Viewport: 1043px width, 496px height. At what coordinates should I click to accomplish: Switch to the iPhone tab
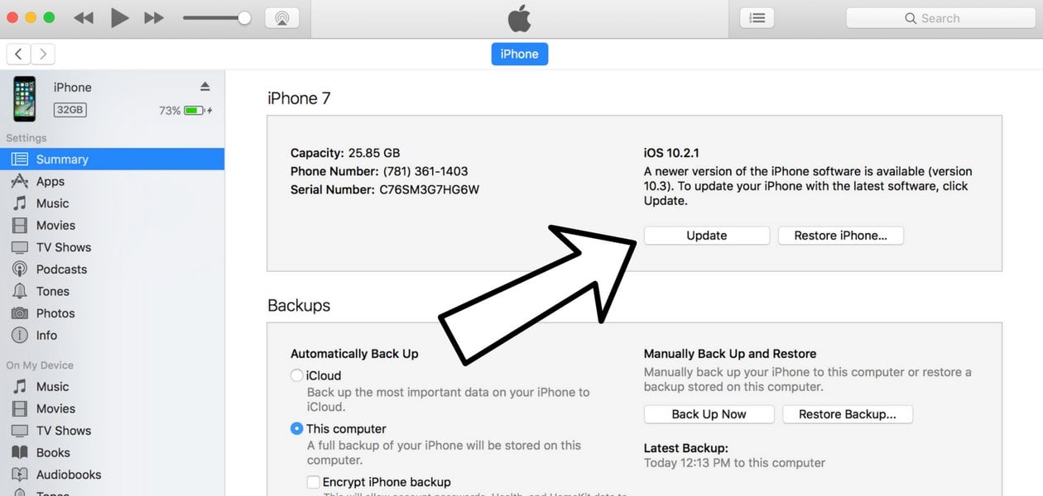click(520, 54)
